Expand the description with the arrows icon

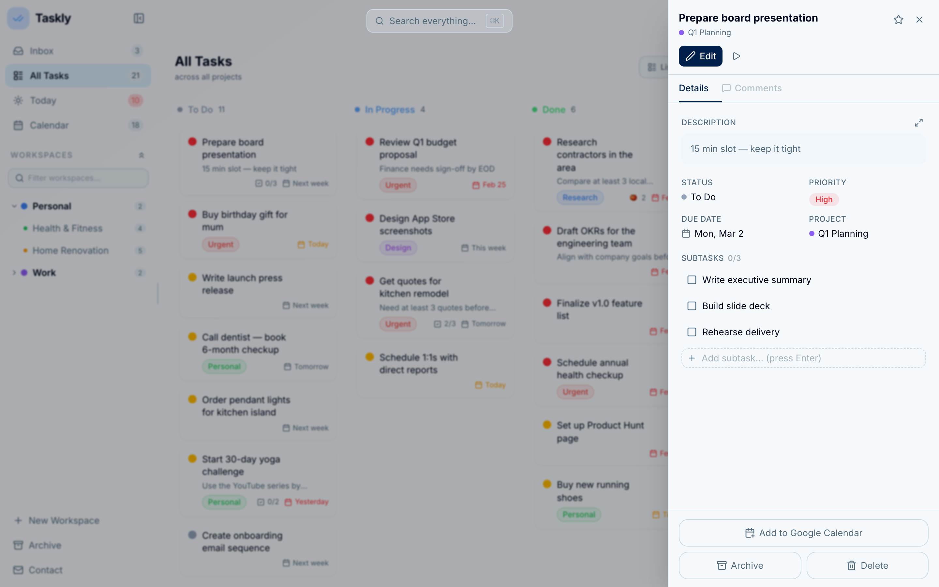pyautogui.click(x=918, y=123)
